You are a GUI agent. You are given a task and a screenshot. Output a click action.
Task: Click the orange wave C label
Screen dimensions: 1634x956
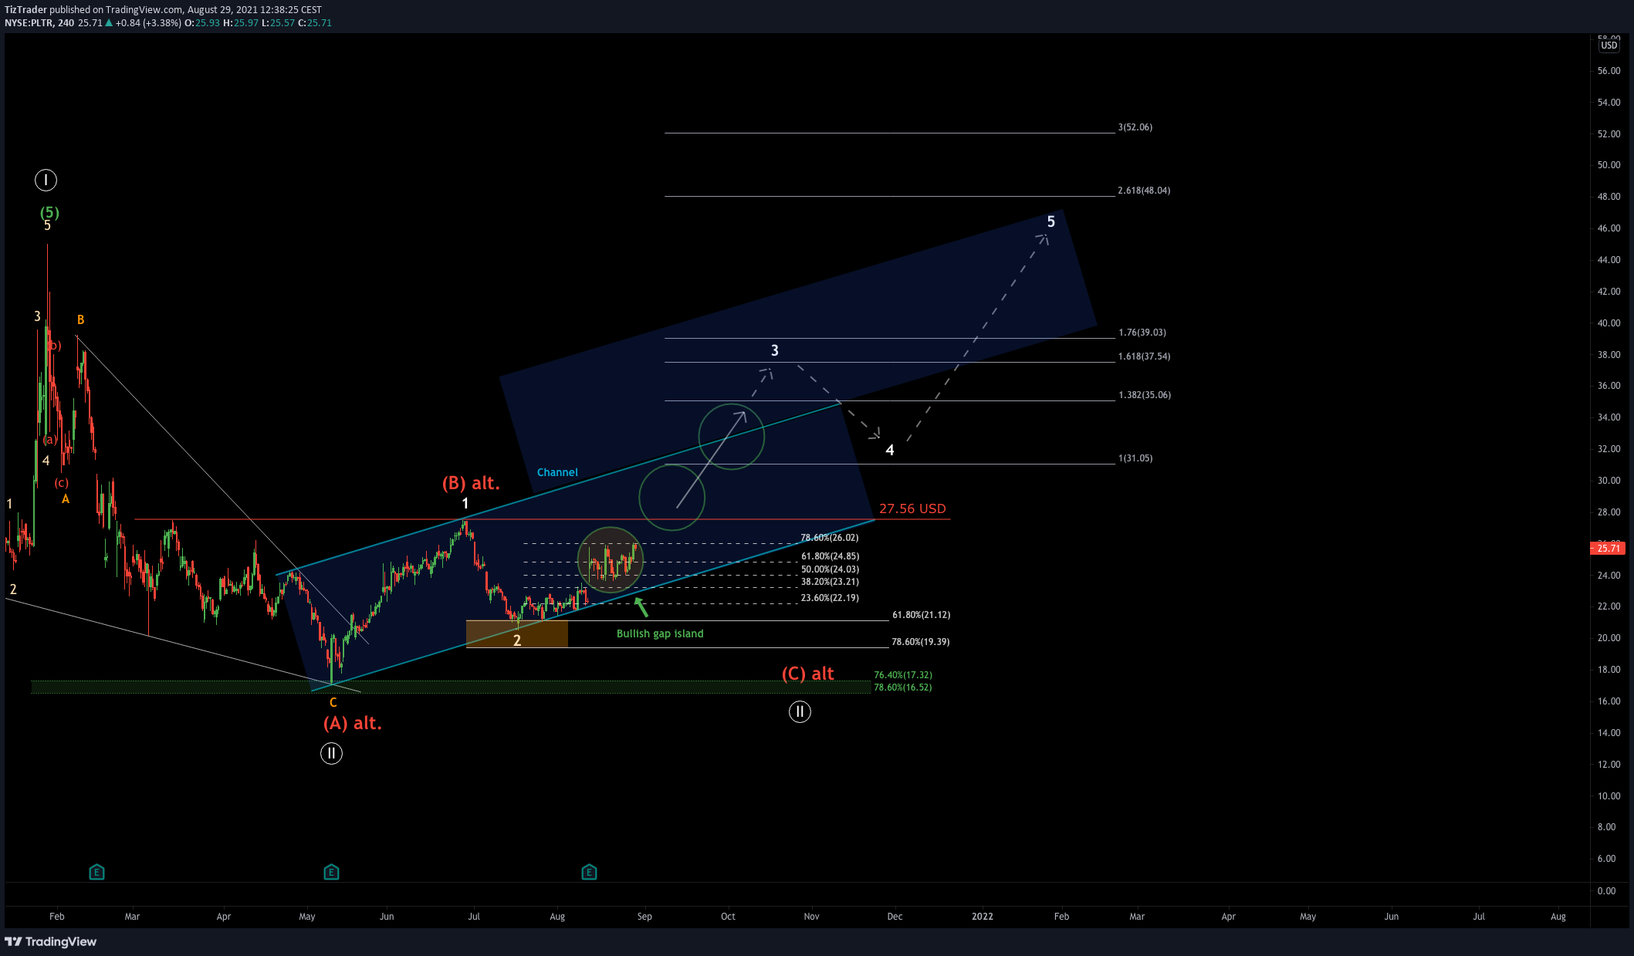(x=333, y=702)
